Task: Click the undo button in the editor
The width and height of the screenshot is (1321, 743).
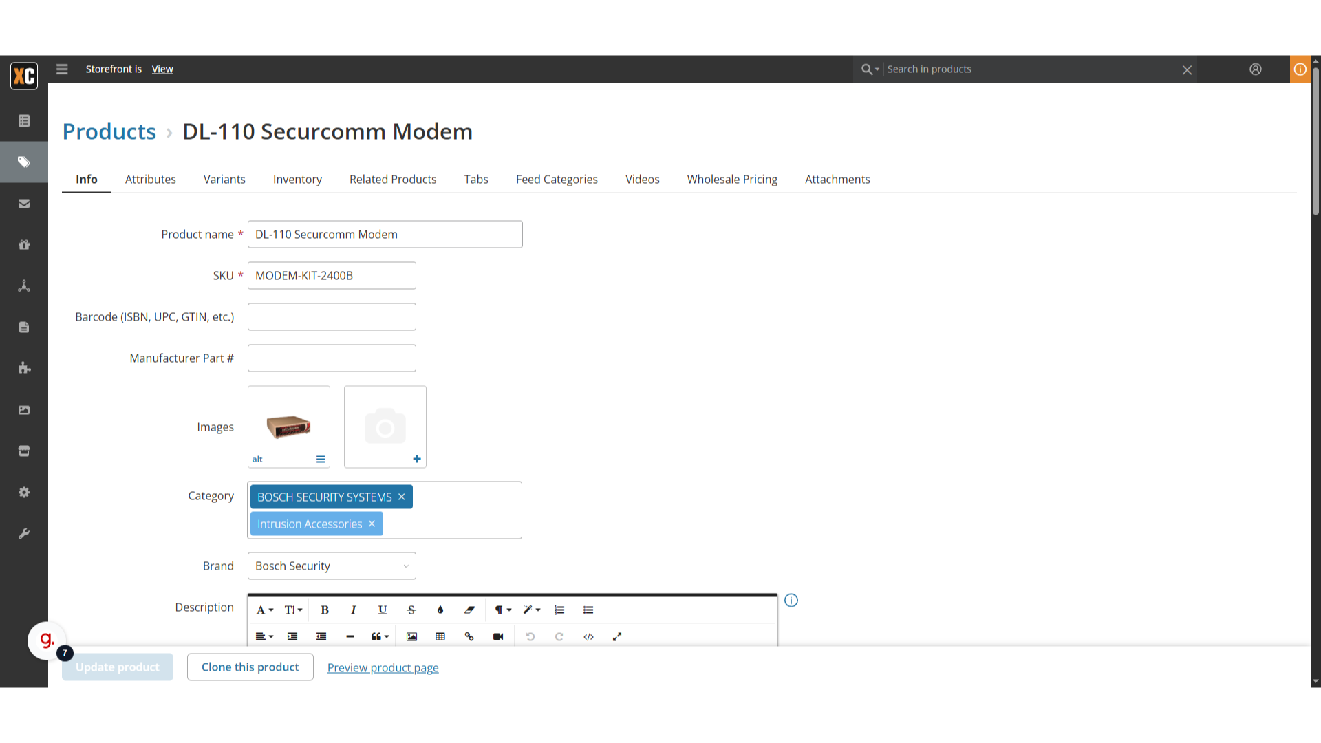Action: pos(530,636)
